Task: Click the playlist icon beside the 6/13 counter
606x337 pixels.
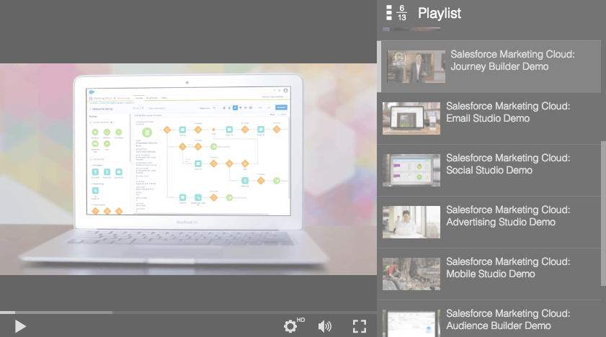Action: point(389,13)
